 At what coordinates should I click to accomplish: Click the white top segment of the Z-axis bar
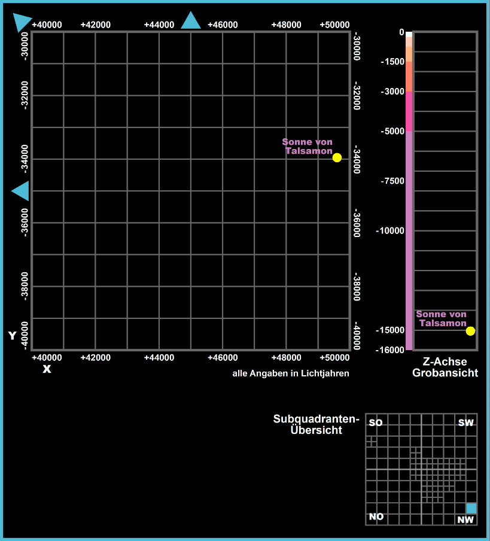point(409,35)
